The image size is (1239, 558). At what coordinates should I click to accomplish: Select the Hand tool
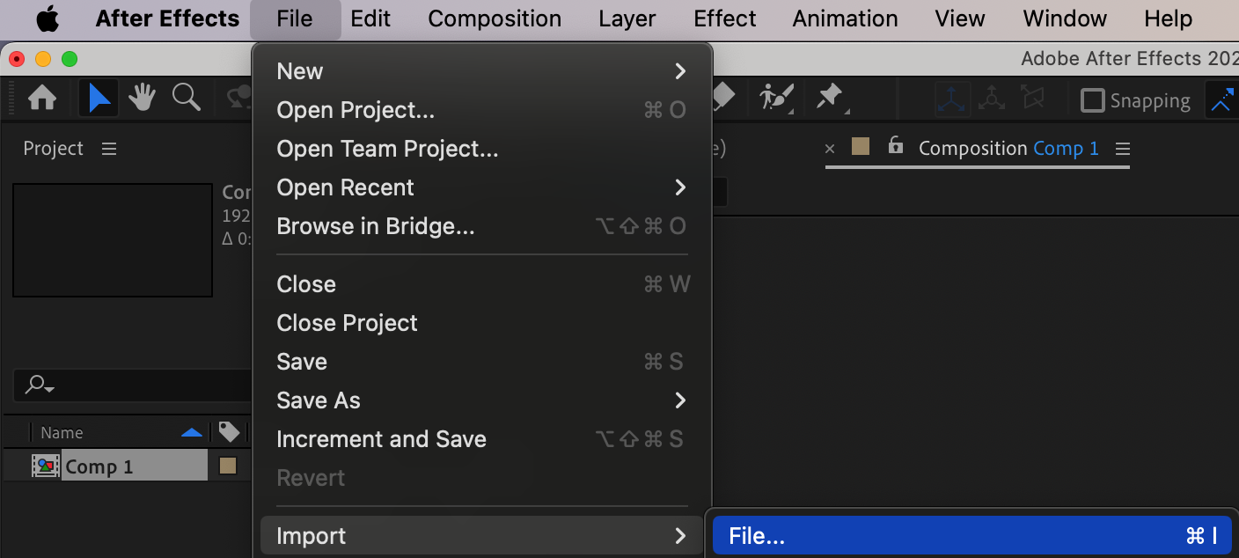[143, 98]
